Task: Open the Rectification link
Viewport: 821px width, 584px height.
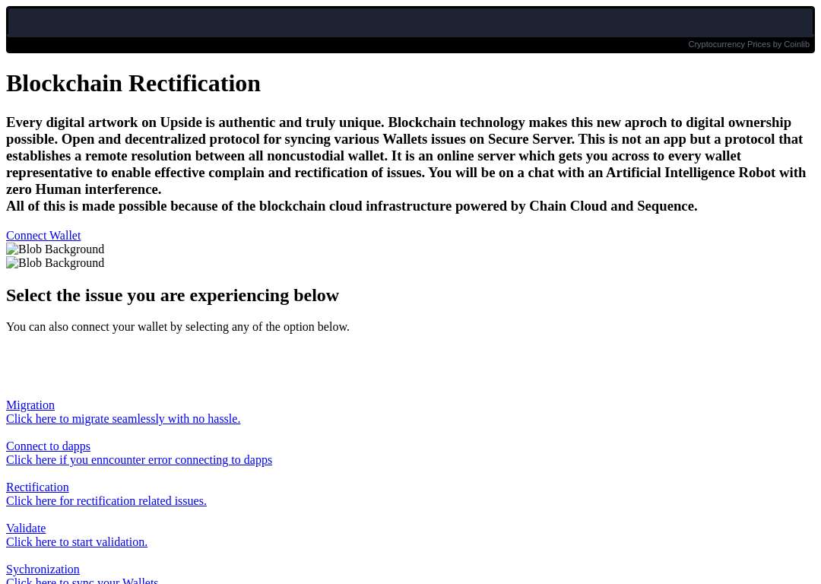Action: pyautogui.click(x=38, y=487)
